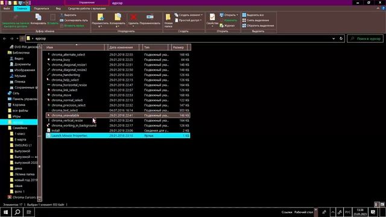Click the курсор address bar path
Viewport: 386px width, 217px height.
pos(40,39)
